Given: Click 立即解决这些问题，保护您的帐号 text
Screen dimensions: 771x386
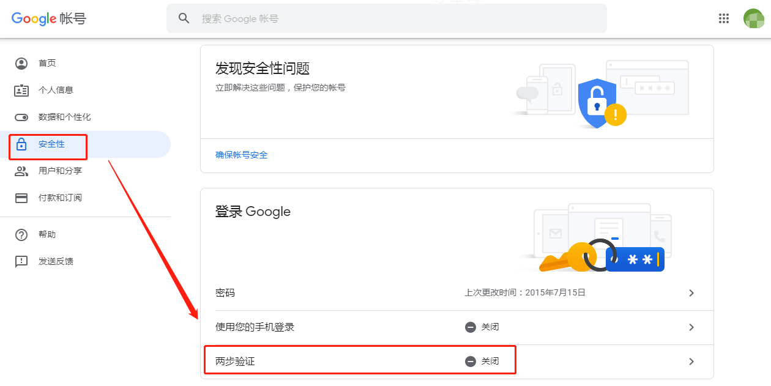Looking at the screenshot, I should (x=280, y=88).
